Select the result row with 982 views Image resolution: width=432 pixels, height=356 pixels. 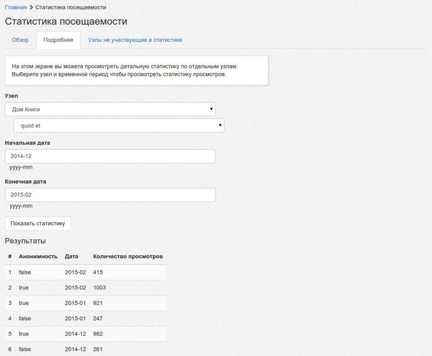(86, 334)
